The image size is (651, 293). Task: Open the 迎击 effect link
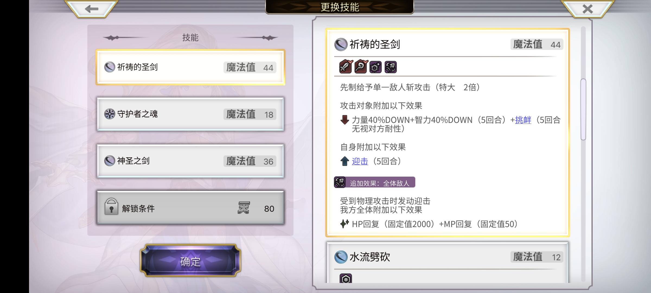(360, 161)
